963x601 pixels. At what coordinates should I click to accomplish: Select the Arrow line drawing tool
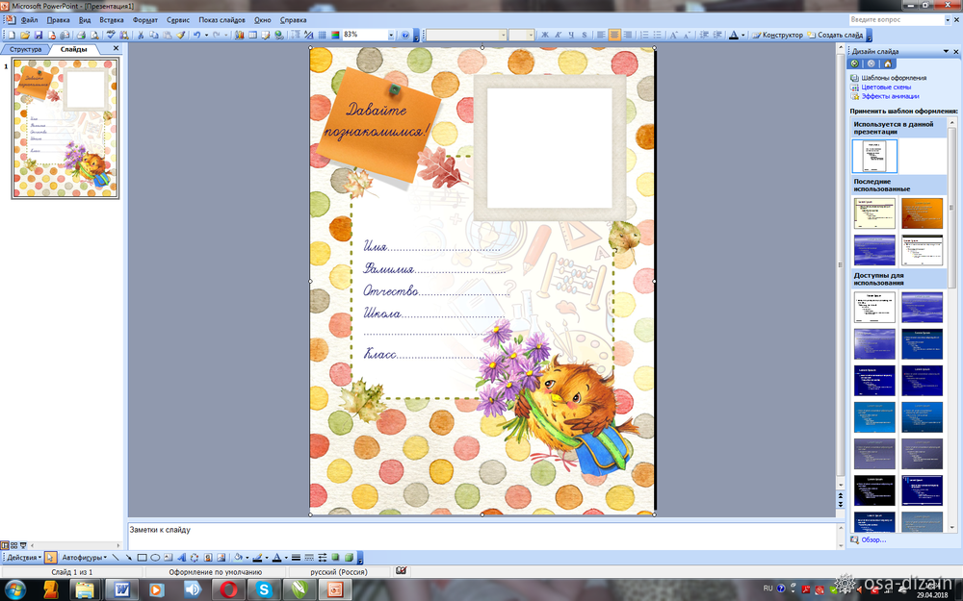128,558
